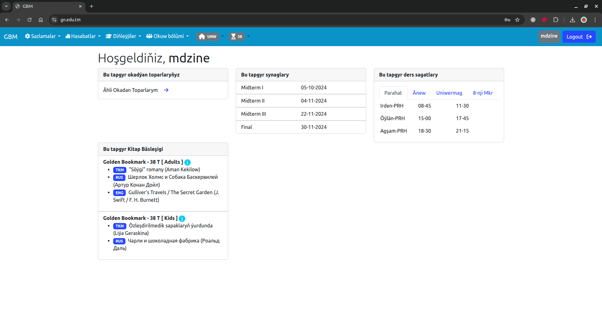Screen dimensions: 602x309
Task: Bookmark this page with the star icon
Action: click(517, 20)
